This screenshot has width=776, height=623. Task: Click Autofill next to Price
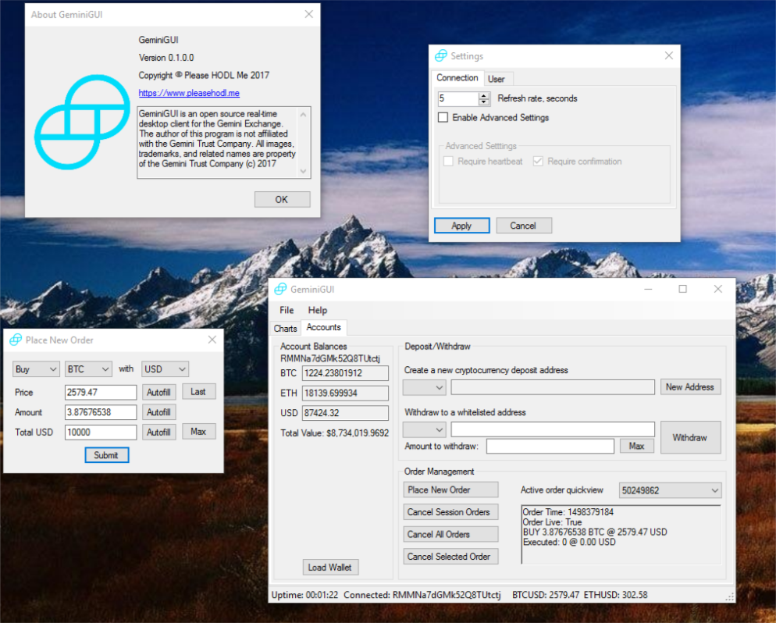pos(158,393)
